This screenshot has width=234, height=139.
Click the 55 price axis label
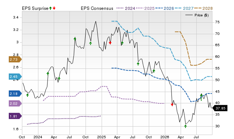click(217, 68)
